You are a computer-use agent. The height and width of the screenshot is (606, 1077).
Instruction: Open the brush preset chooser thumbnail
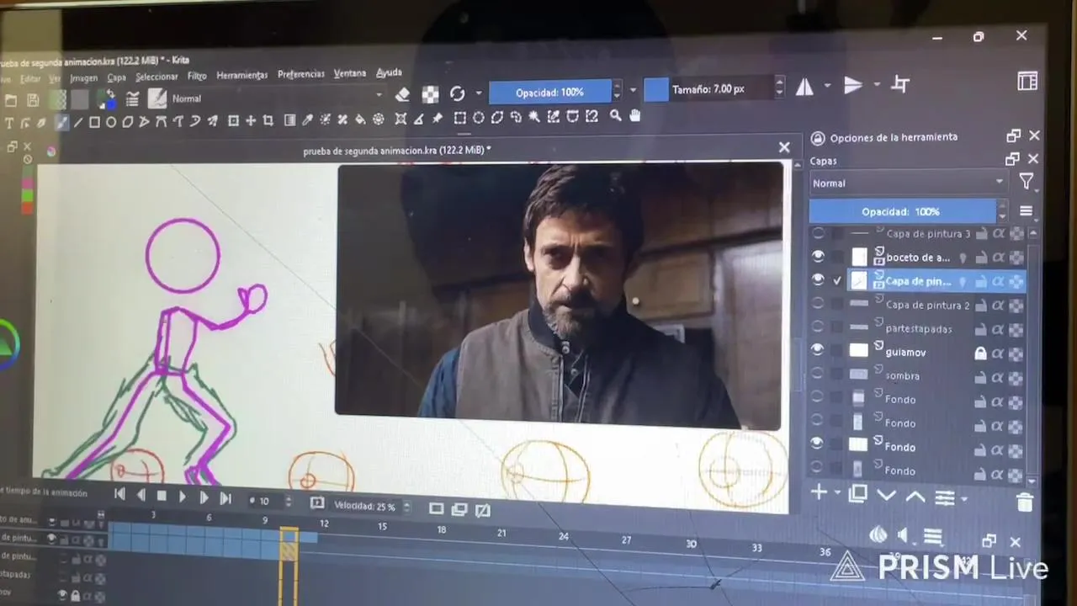157,98
